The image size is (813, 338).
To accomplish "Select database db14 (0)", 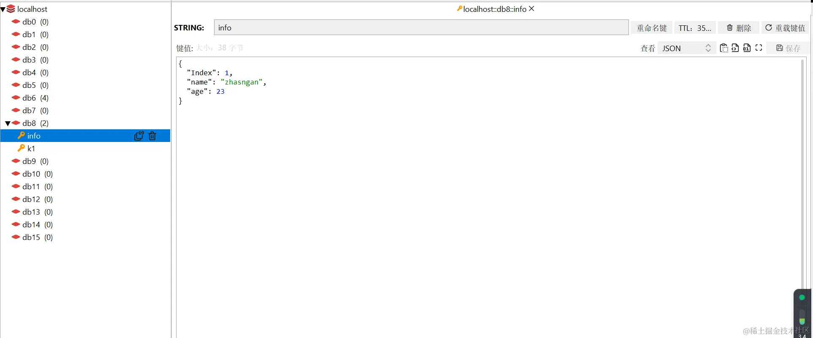I will (38, 224).
